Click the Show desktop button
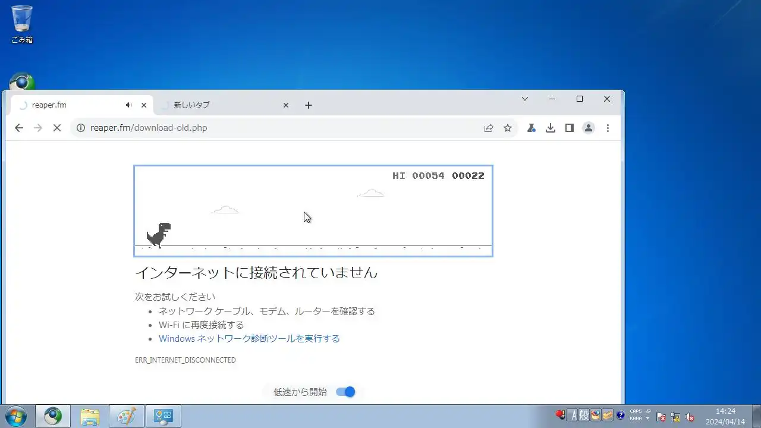The width and height of the screenshot is (761, 428). (x=756, y=416)
